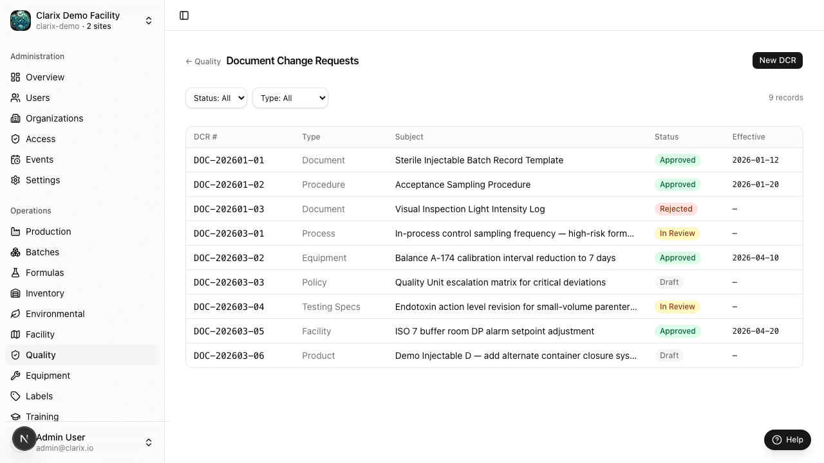Click 'Quality Unit escalation matrix' subject
The height and width of the screenshot is (463, 824).
(x=500, y=282)
